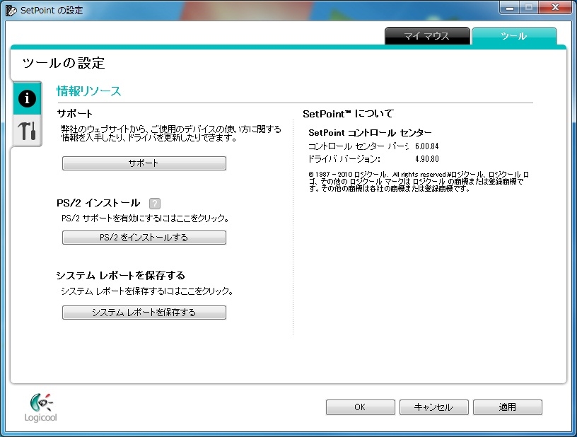Click the driver version value 4.90.80
Viewport: 577px width, 437px height.
coord(427,159)
